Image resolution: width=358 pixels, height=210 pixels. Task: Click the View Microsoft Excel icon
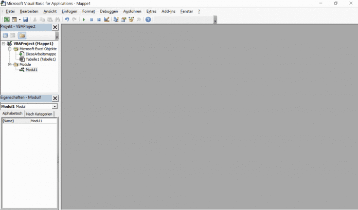coord(7,20)
